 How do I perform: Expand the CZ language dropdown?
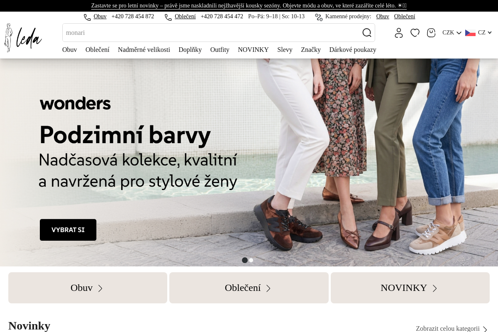[x=478, y=33]
